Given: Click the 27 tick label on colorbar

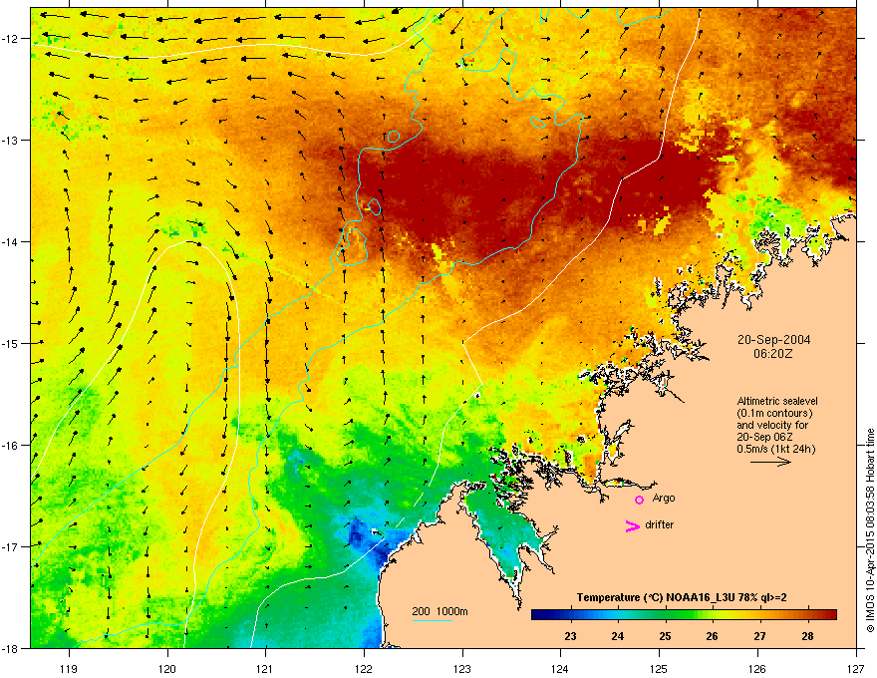Looking at the screenshot, I should click(x=759, y=636).
